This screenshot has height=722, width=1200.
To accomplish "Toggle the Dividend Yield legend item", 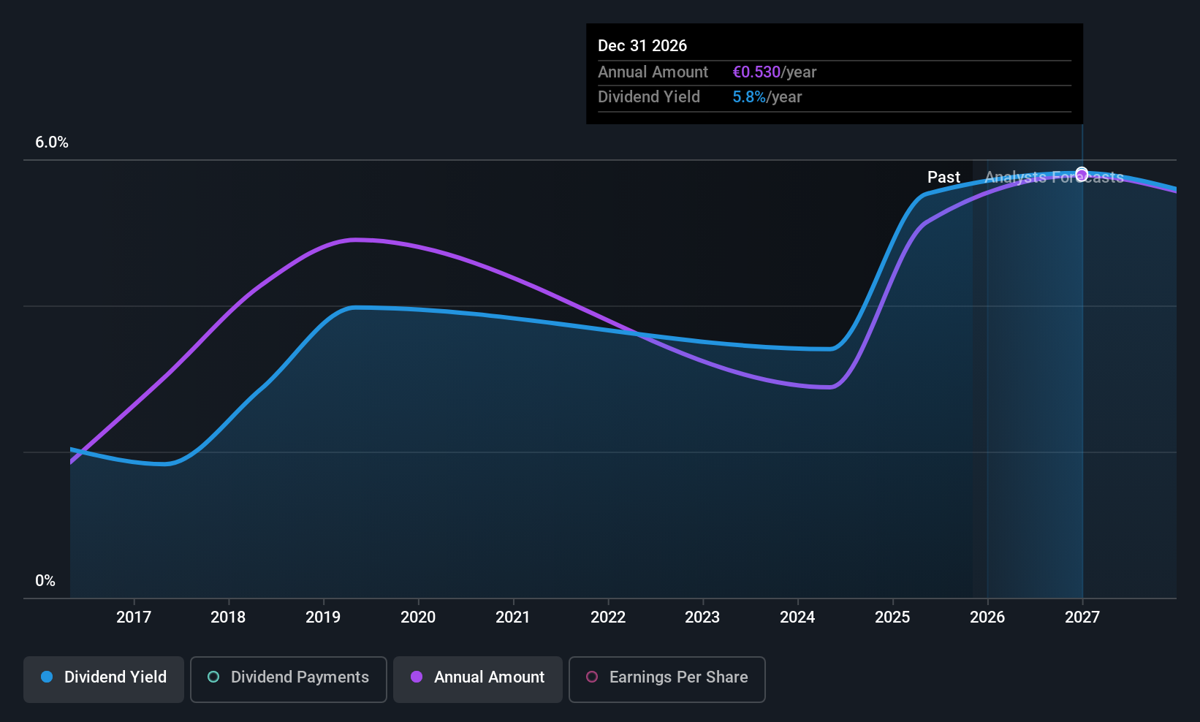I will click(103, 677).
